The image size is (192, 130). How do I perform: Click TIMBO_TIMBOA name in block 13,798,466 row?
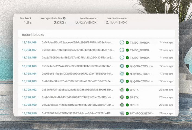(x=140, y=58)
